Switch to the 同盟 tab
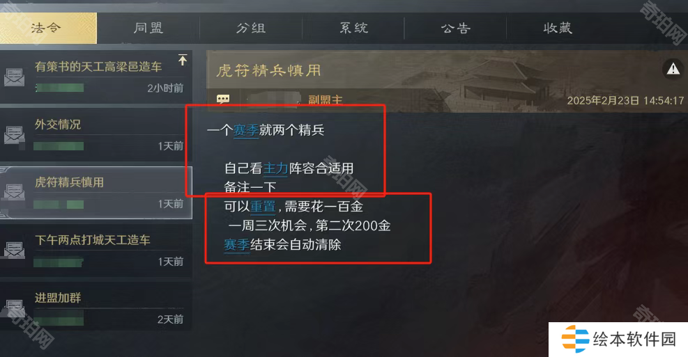 tap(148, 28)
